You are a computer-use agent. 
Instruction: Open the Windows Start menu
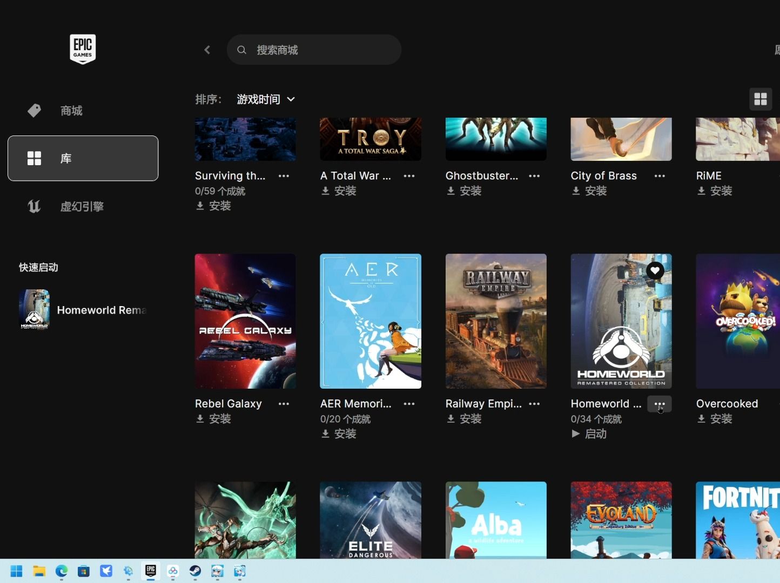(16, 571)
